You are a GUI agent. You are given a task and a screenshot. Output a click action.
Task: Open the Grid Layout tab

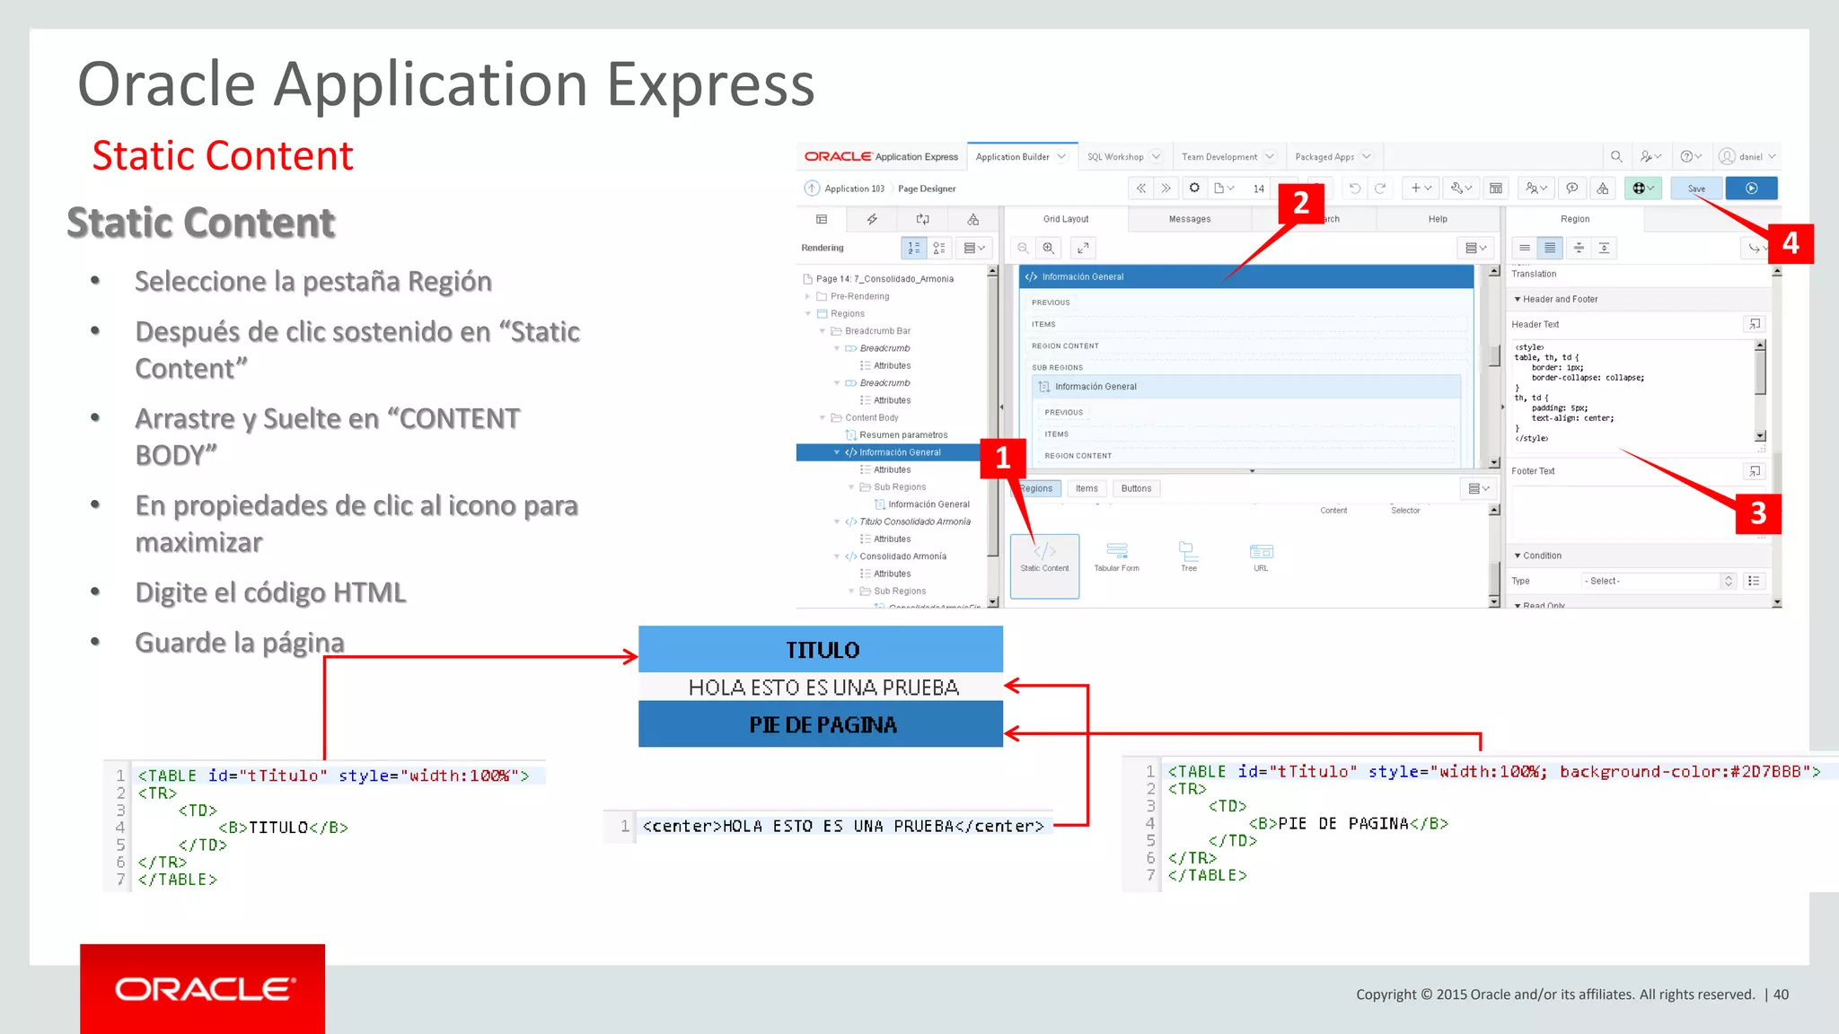[x=1066, y=219]
